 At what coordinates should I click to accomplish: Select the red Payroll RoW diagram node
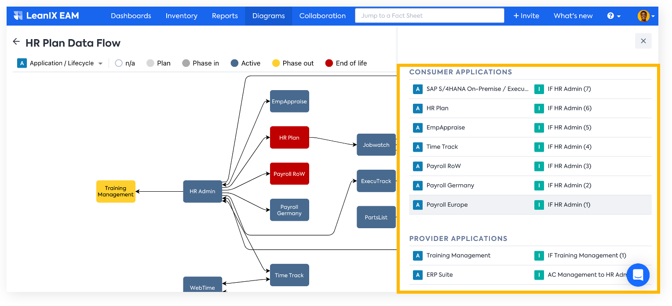coord(289,174)
